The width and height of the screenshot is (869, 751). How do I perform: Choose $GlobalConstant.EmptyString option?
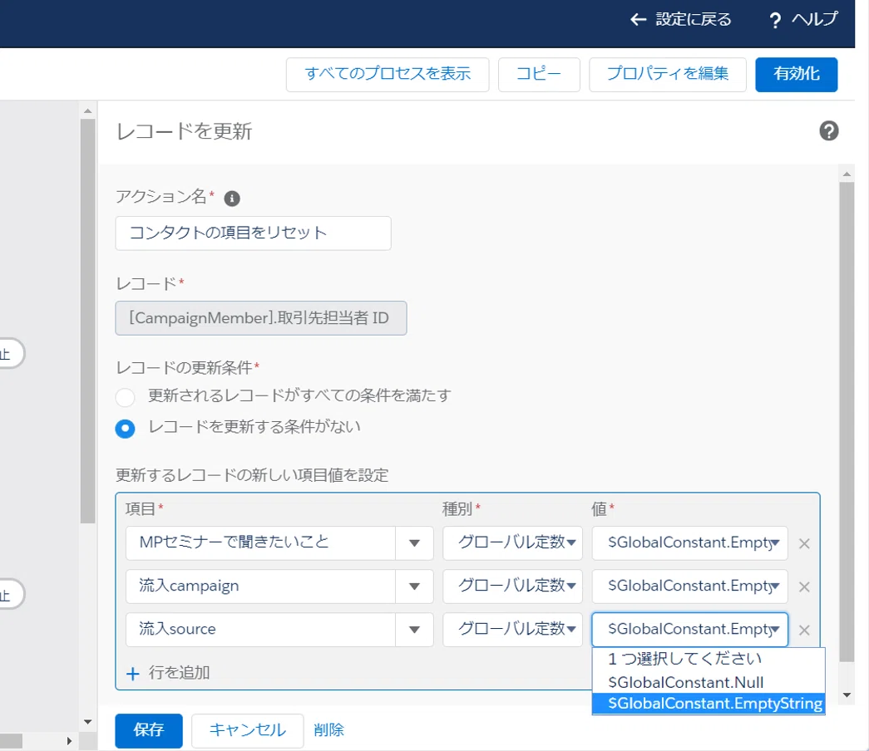pyautogui.click(x=709, y=704)
